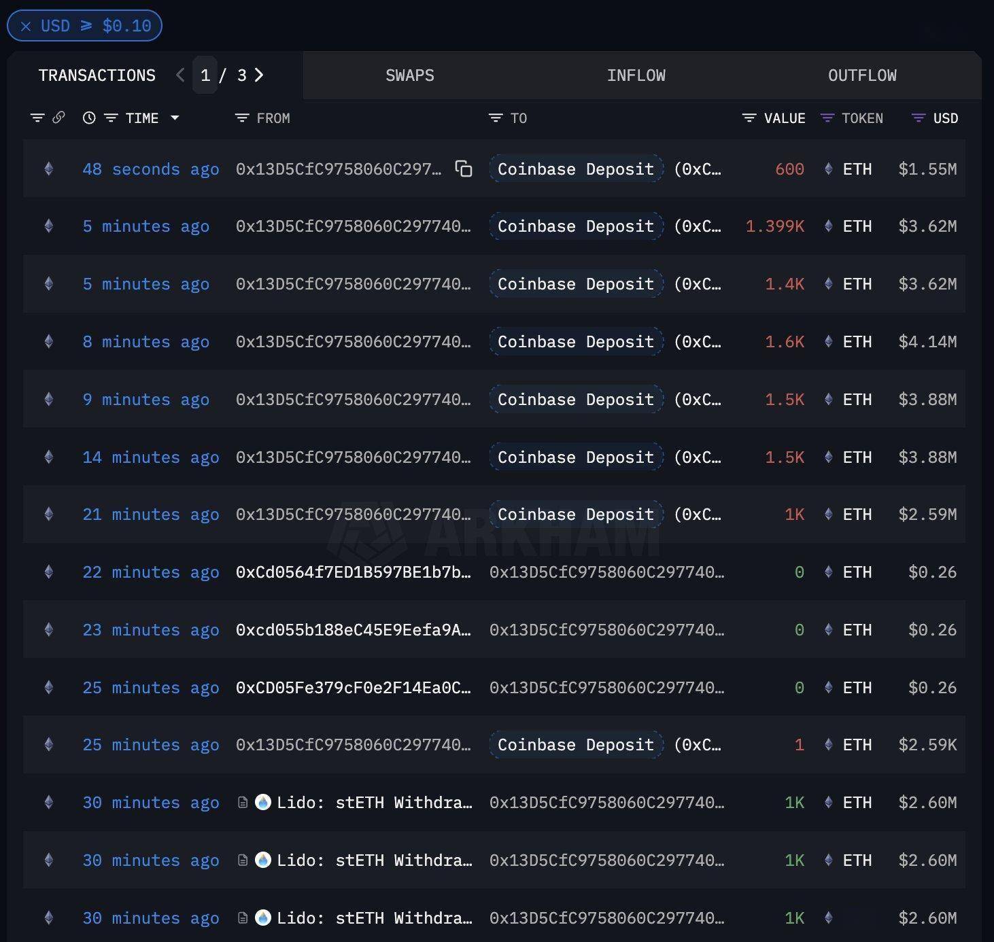The height and width of the screenshot is (942, 994).
Task: Click the 600 ETH value
Action: (789, 169)
